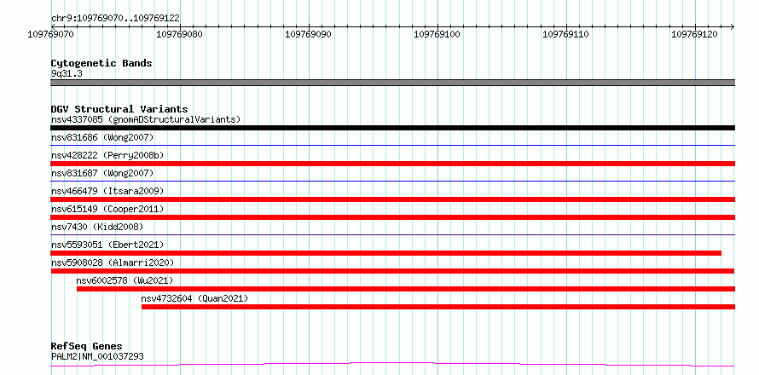Open variant nsv615149 (Cooper2011) label
The image size is (759, 375).
[x=107, y=209]
